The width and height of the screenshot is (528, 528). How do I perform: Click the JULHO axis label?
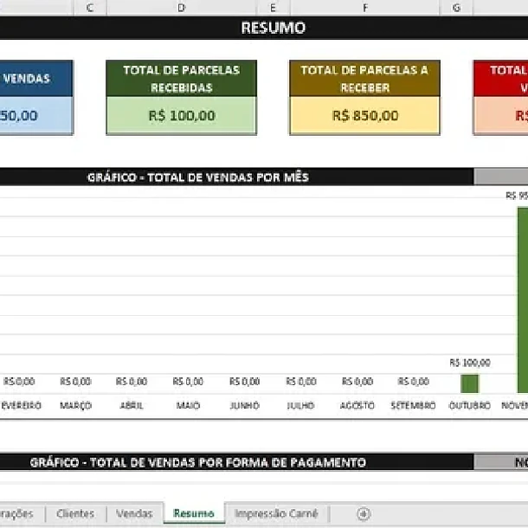[300, 405]
